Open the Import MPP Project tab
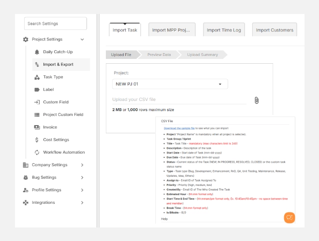 (x=172, y=30)
